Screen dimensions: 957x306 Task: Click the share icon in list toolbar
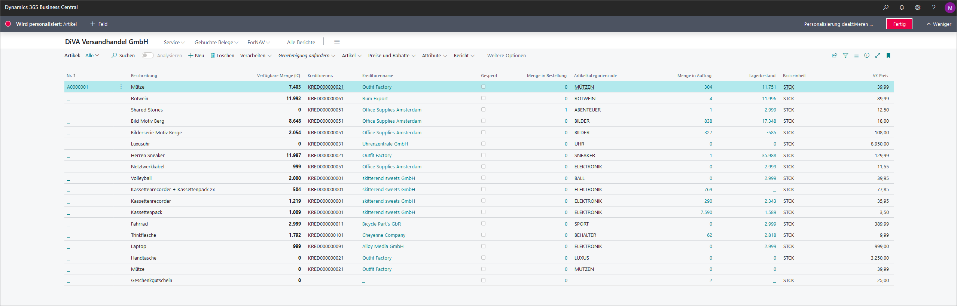(x=834, y=55)
